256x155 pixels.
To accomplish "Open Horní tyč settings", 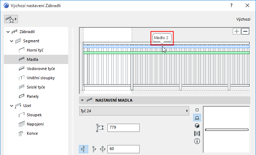I will (x=35, y=50).
